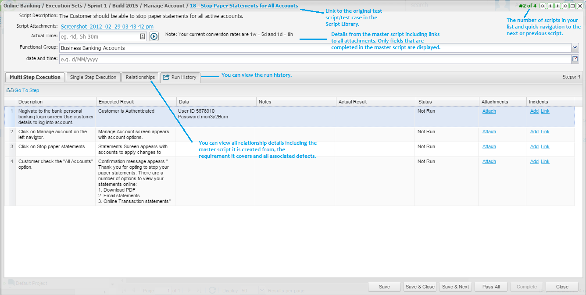
Task: Start the Actual Time timer play button
Action: [154, 36]
